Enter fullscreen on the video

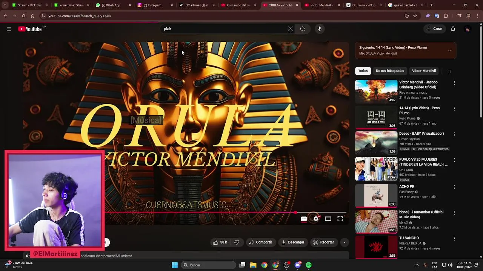tap(340, 219)
